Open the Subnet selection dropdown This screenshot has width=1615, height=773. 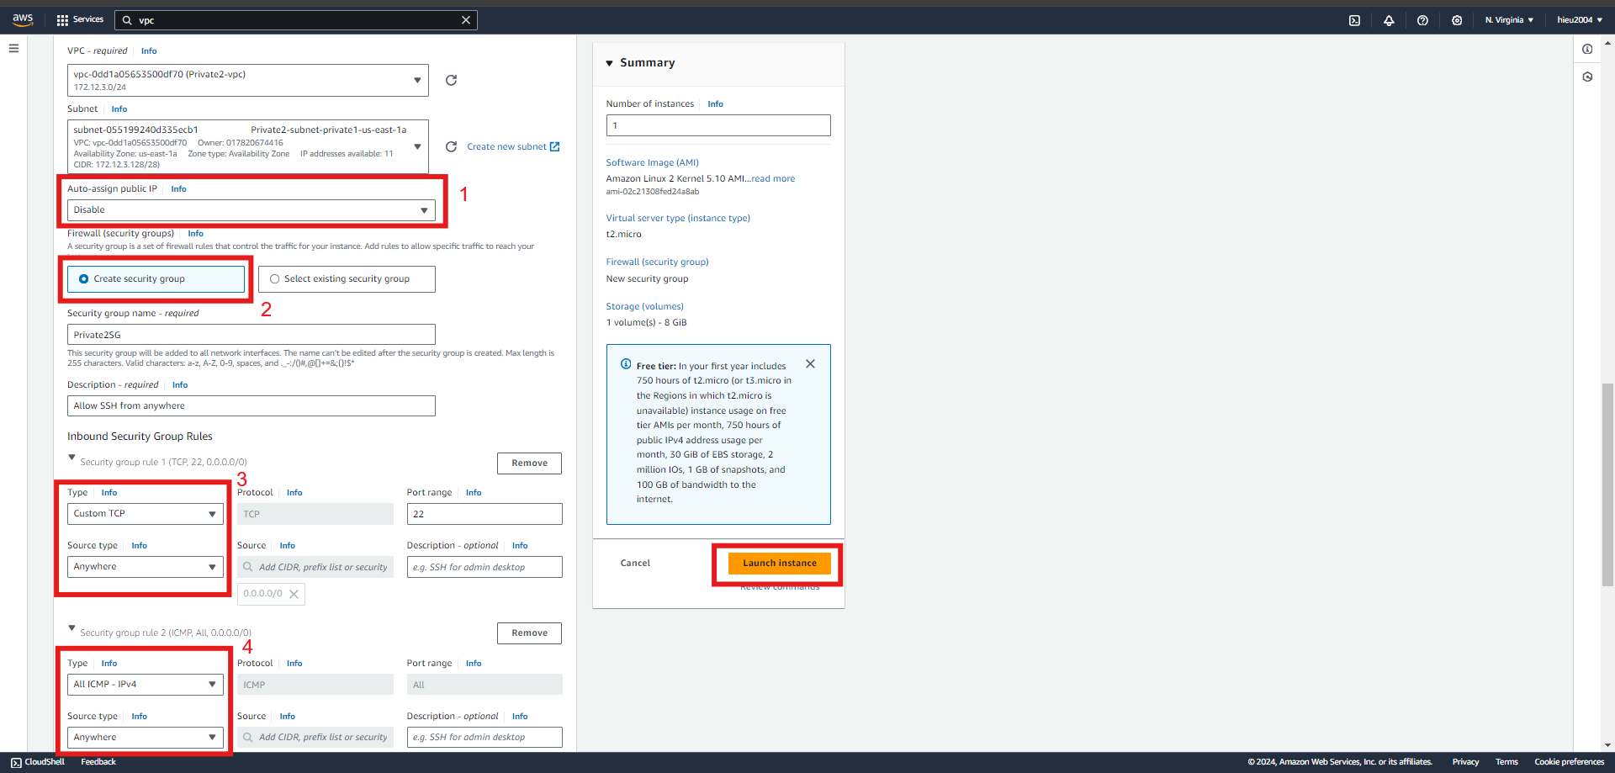click(x=248, y=146)
